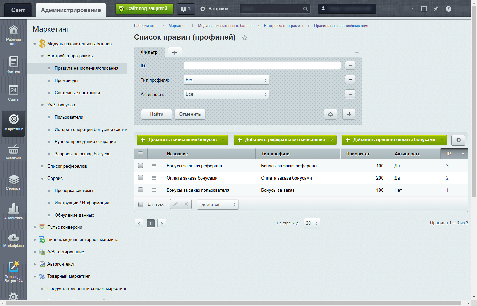Add page to favorites with star icon
Image resolution: width=477 pixels, height=306 pixels.
coord(245,38)
